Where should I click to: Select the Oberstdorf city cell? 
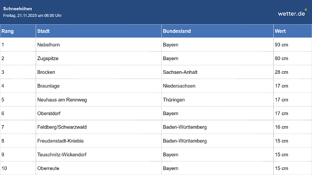[x=50, y=113]
